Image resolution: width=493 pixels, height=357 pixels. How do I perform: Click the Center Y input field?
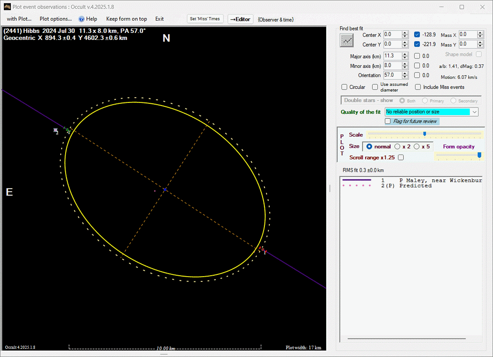392,44
